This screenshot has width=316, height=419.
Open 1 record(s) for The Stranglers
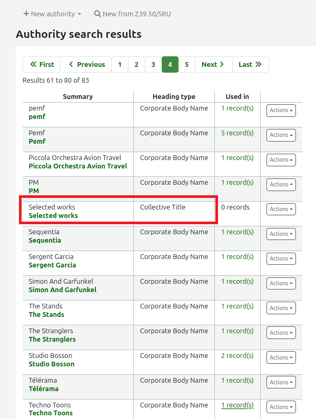(x=237, y=331)
